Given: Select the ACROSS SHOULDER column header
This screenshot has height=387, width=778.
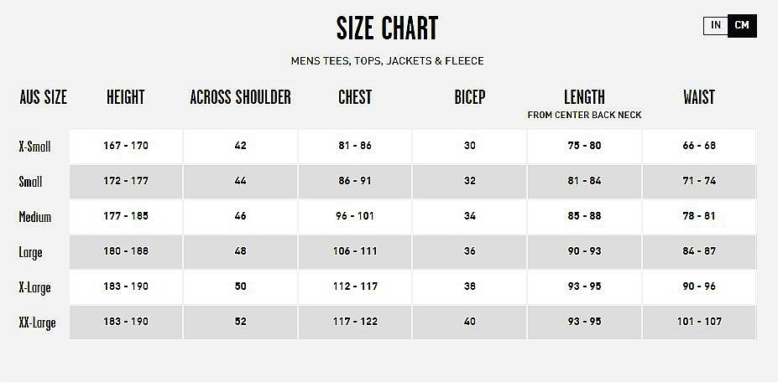Looking at the screenshot, I should coord(240,97).
